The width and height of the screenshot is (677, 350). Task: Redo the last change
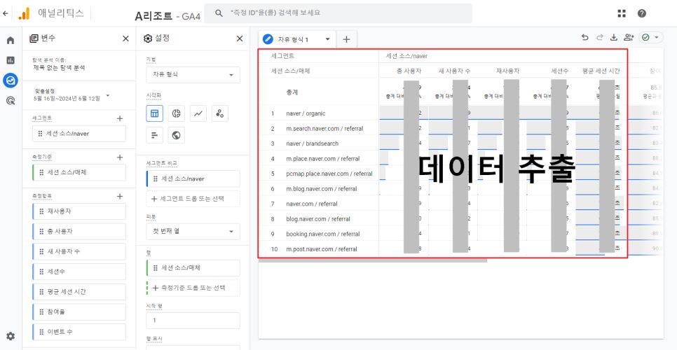tap(599, 38)
